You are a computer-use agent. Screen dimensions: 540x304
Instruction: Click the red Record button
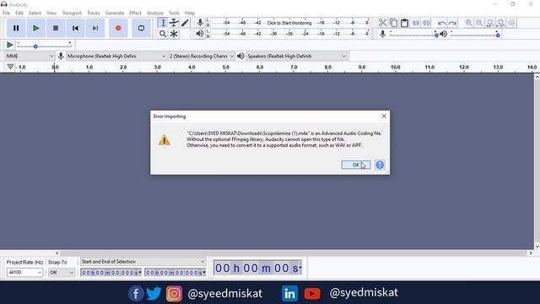coord(118,28)
